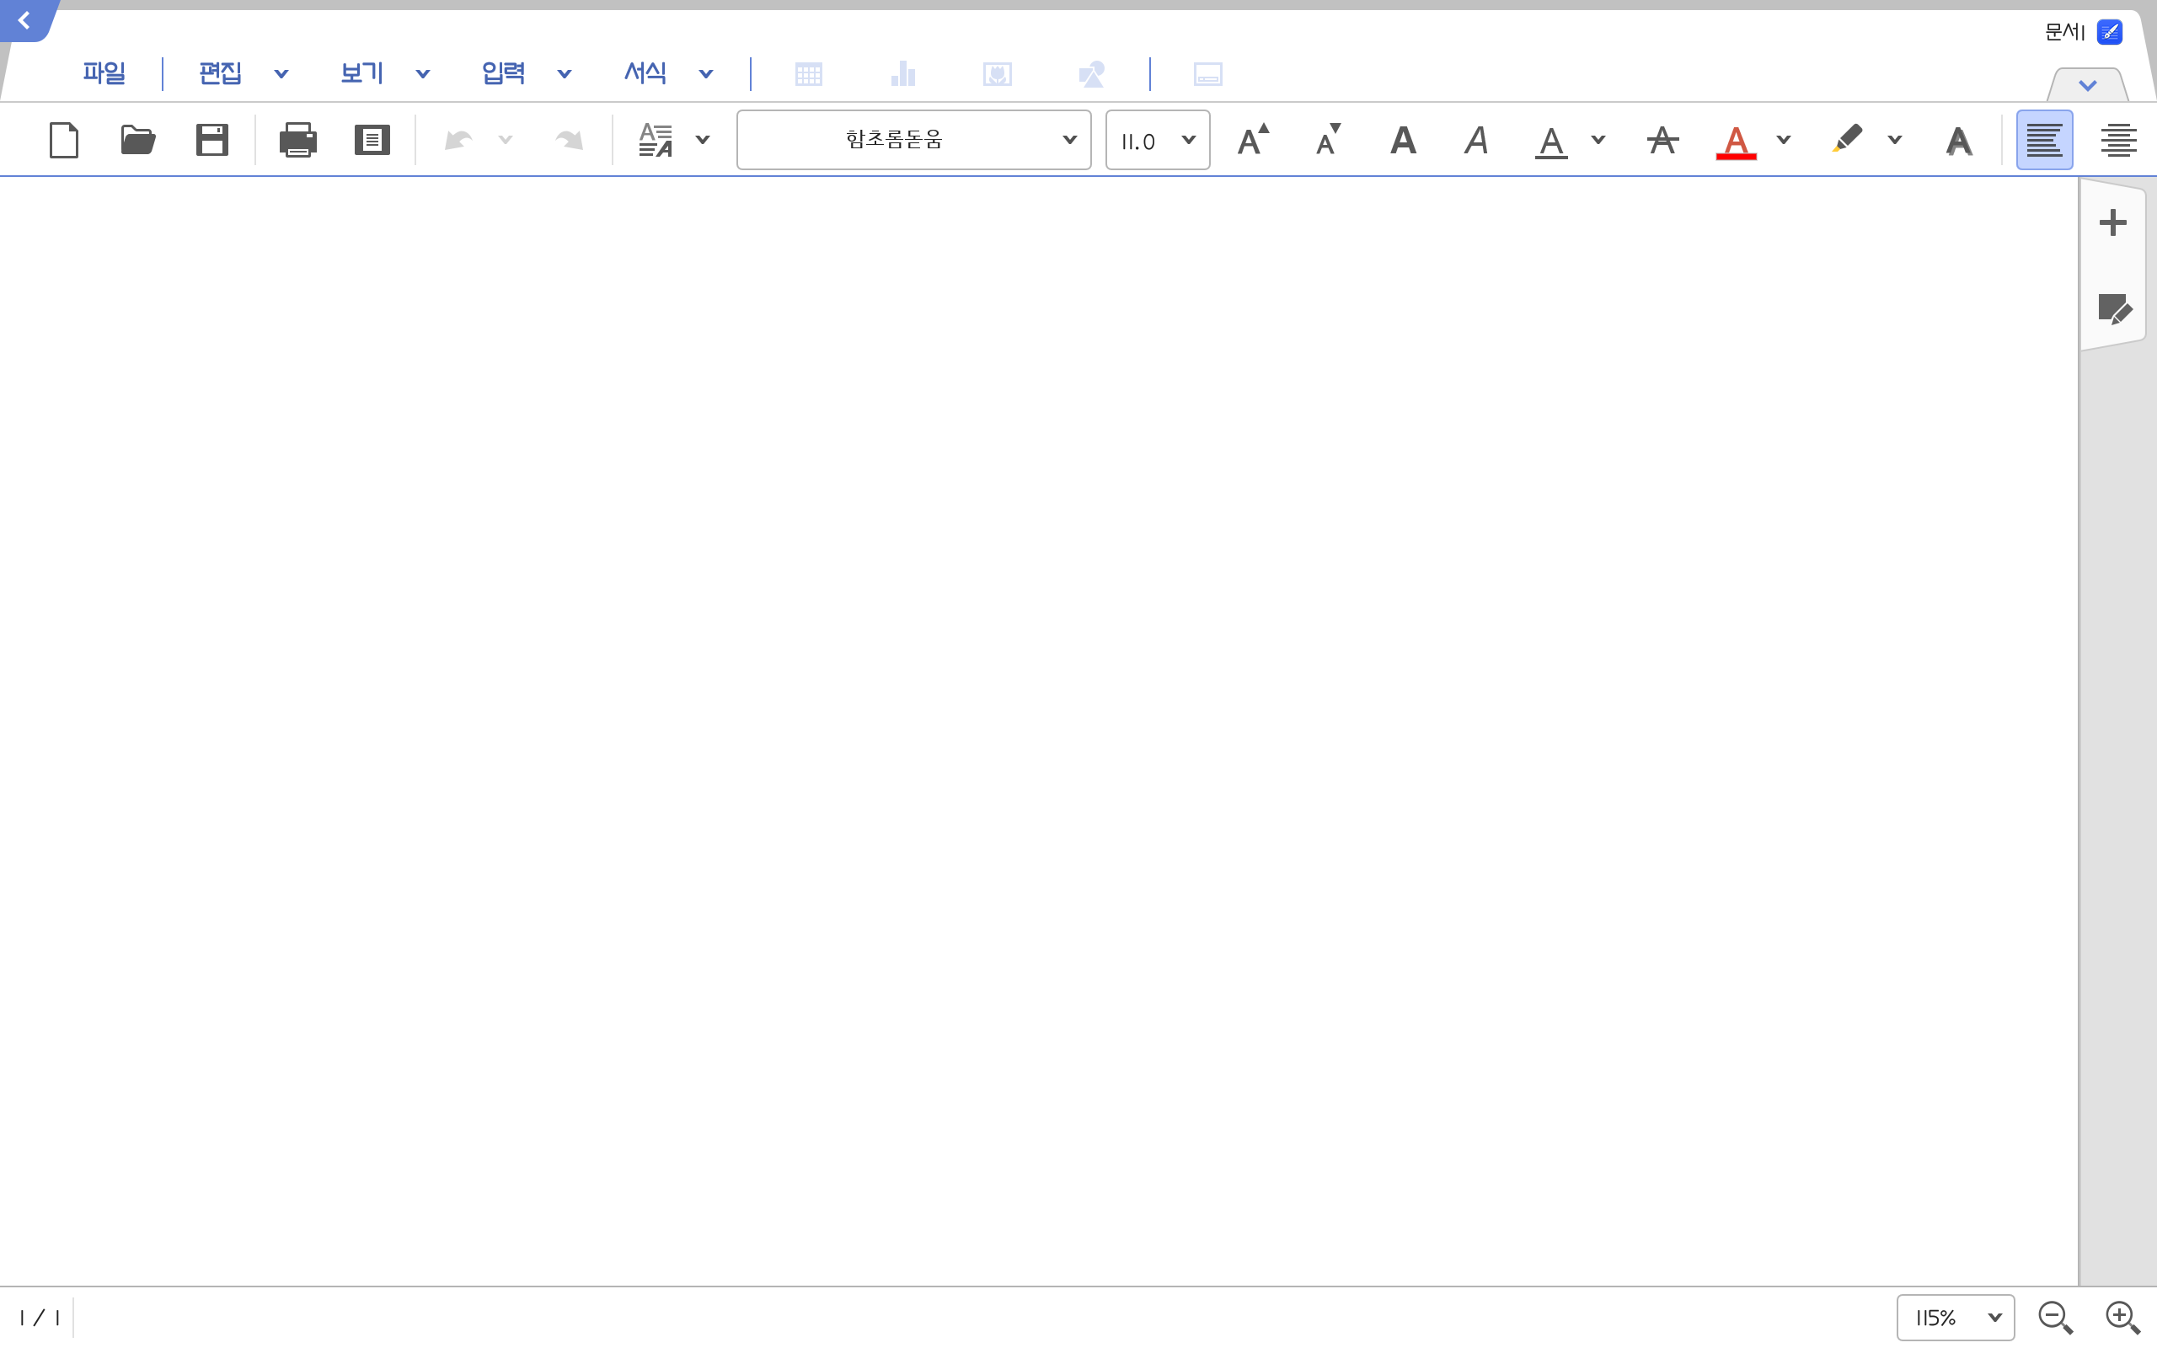
Task: Click the plus icon in side panel
Action: coord(2112,222)
